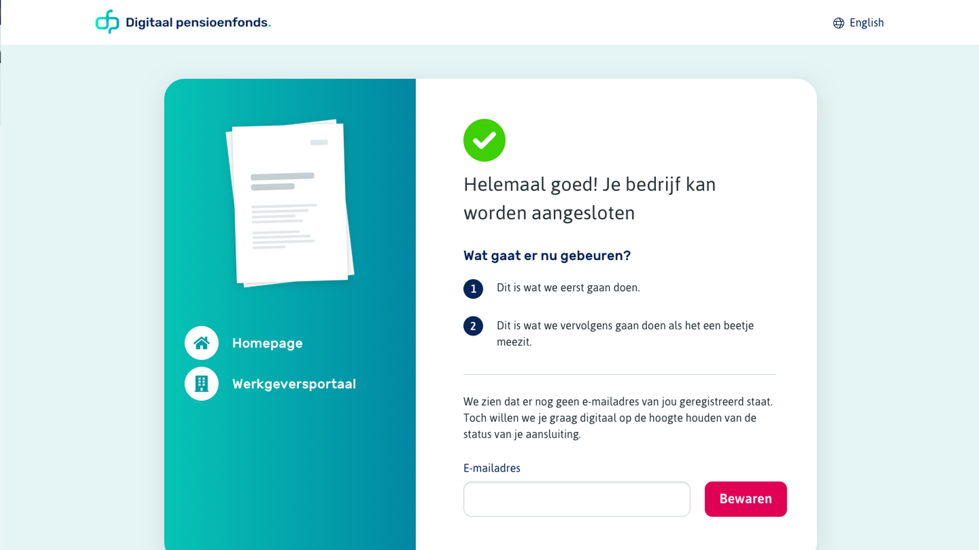
Task: Click the step 2 number badge
Action: pos(473,326)
